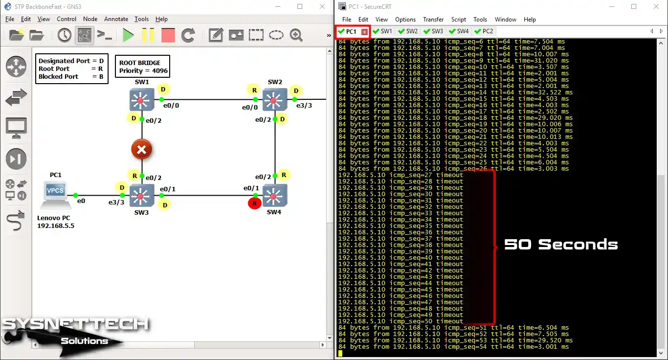This screenshot has height=360, width=668.
Task: Open the SecureCRT Edit menu
Action: [363, 20]
